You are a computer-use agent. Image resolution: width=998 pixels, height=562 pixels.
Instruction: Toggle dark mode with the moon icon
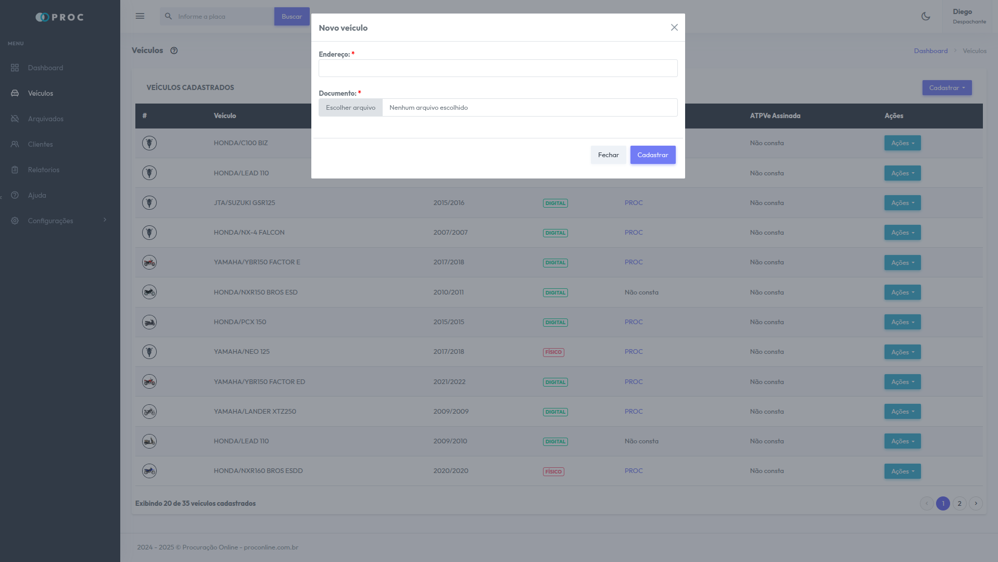[x=925, y=16]
